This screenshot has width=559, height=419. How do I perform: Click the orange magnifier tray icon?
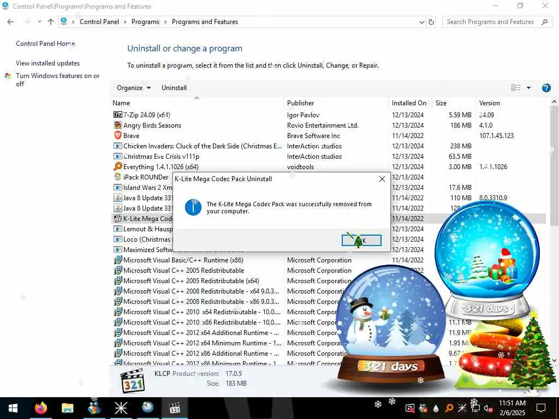coord(449,408)
